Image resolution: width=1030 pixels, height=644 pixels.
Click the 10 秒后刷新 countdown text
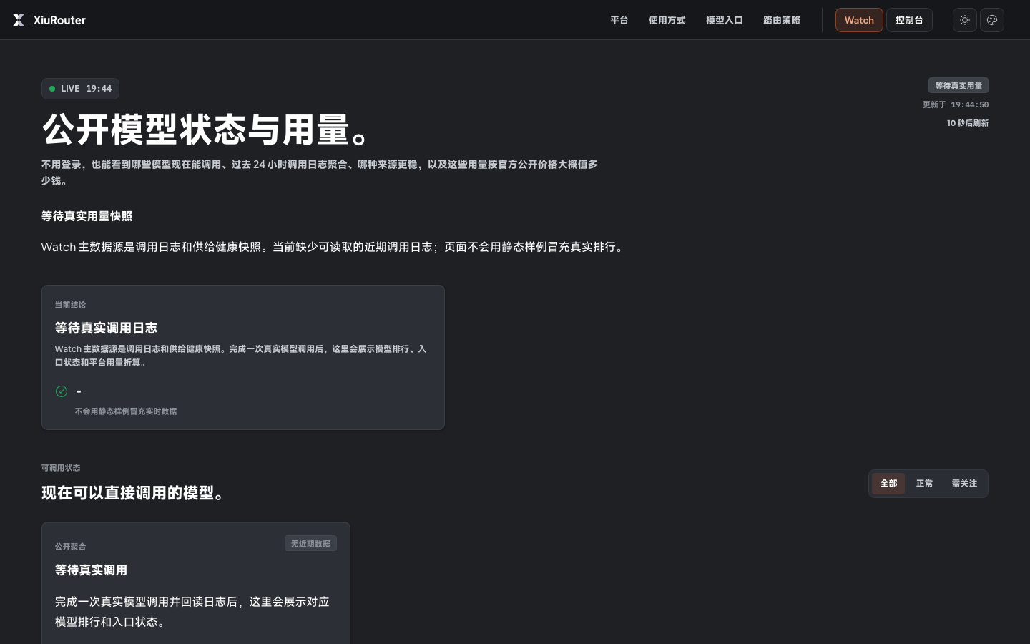(x=968, y=123)
